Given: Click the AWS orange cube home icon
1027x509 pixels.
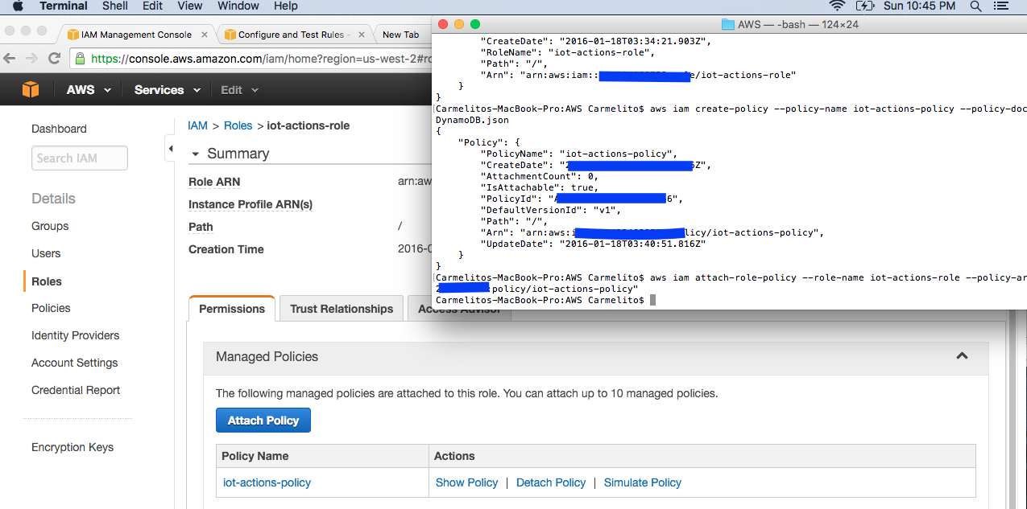Looking at the screenshot, I should [30, 89].
